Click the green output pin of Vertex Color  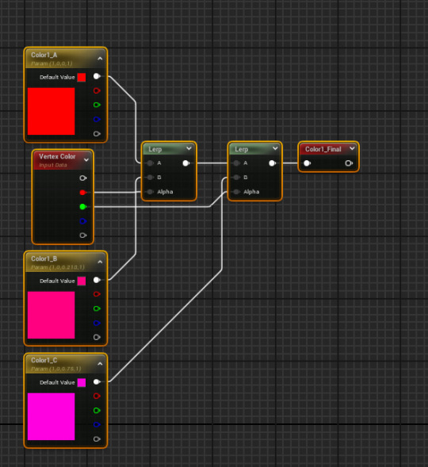83,206
